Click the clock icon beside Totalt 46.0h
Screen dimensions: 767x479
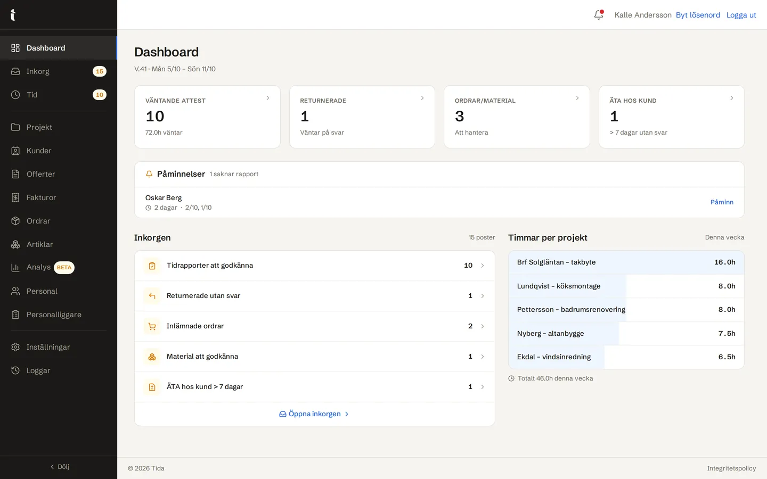[x=511, y=378]
